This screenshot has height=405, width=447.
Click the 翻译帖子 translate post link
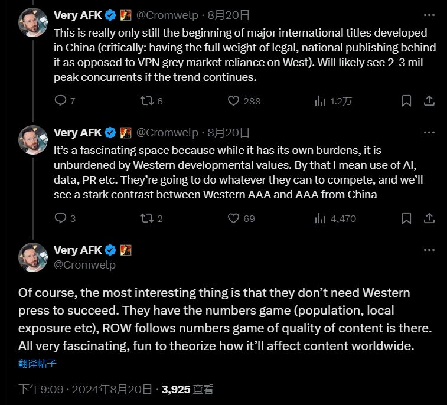[x=37, y=364]
